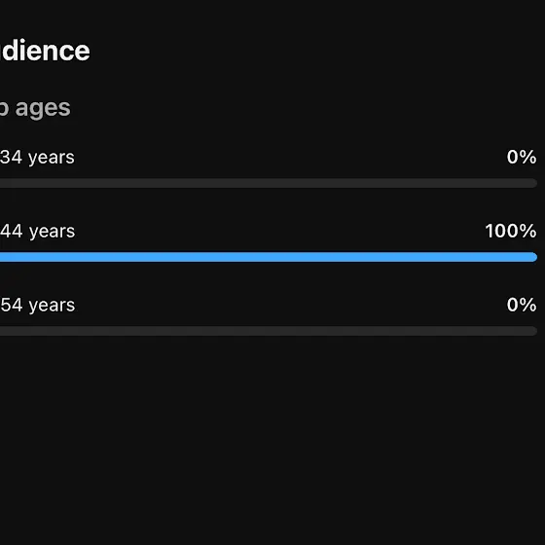Click the word 'years' next to 54
This screenshot has height=545, width=545.
pos(52,306)
